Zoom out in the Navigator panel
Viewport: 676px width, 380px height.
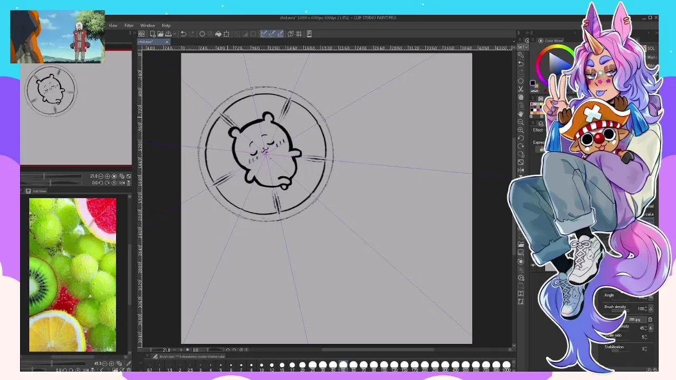(100, 176)
